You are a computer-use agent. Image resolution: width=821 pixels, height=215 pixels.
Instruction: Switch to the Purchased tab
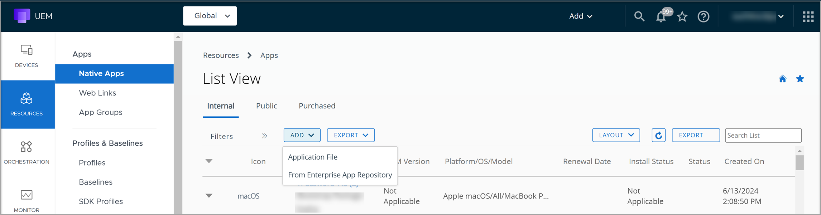pyautogui.click(x=317, y=106)
